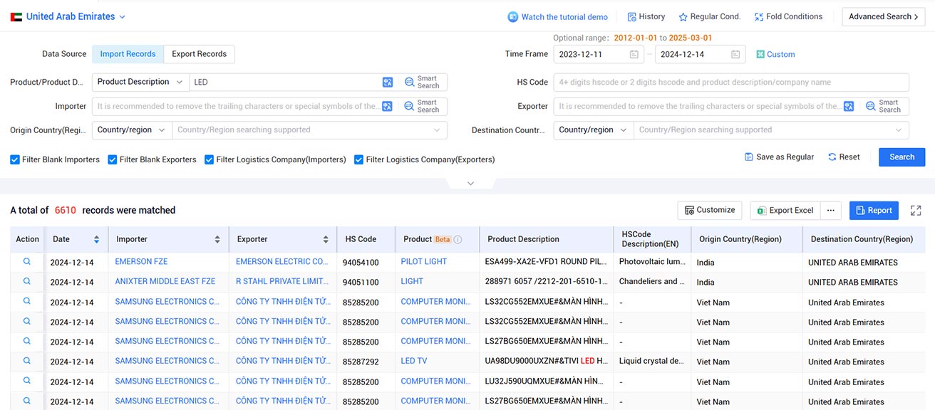Open importer ANIXTER MIDDLE EAST FZE
The height and width of the screenshot is (410, 935).
tap(165, 281)
